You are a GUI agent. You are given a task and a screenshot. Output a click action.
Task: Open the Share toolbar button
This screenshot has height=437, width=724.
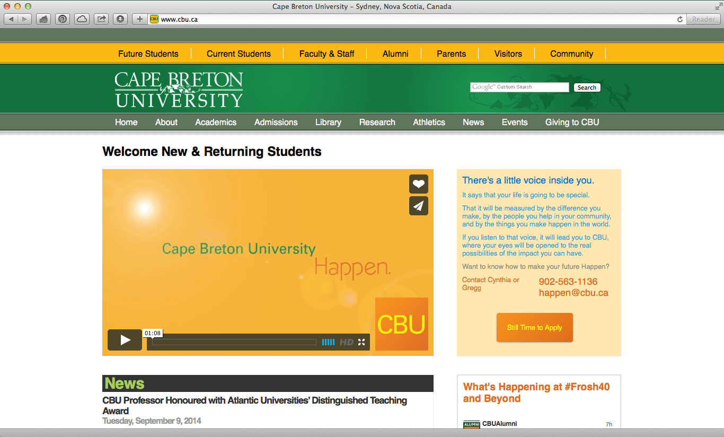point(101,19)
